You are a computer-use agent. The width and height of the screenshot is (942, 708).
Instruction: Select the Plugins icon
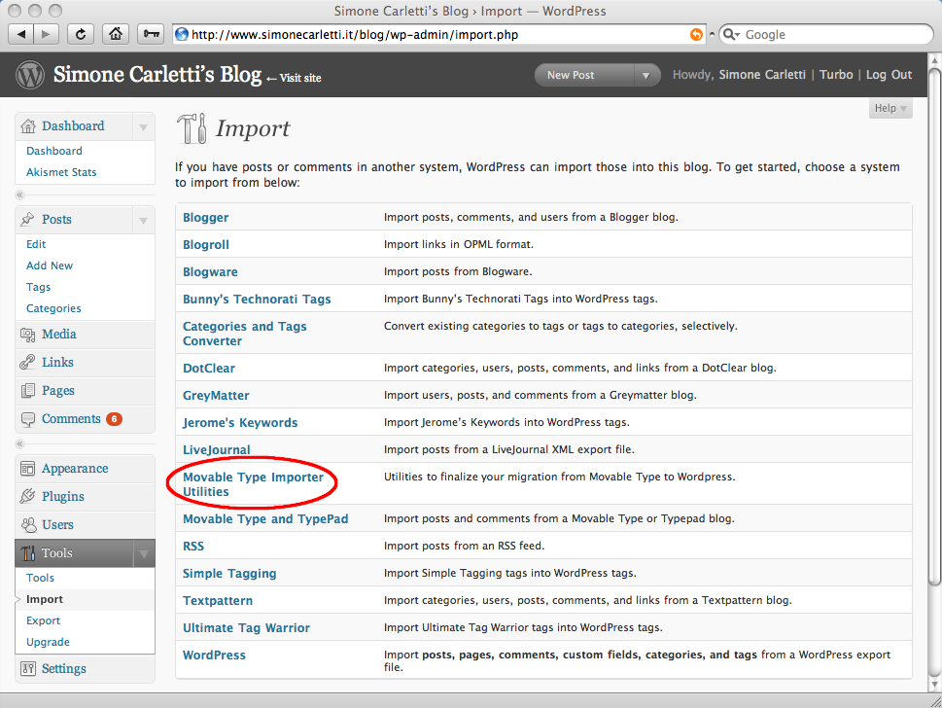click(28, 495)
